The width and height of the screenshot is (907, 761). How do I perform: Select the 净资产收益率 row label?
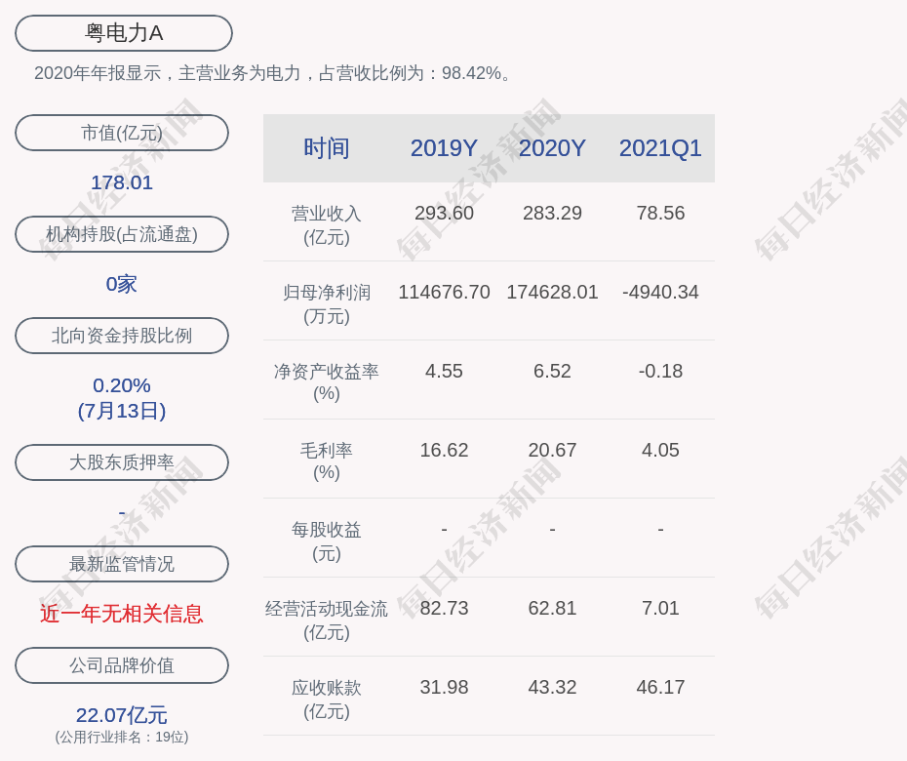pos(327,381)
